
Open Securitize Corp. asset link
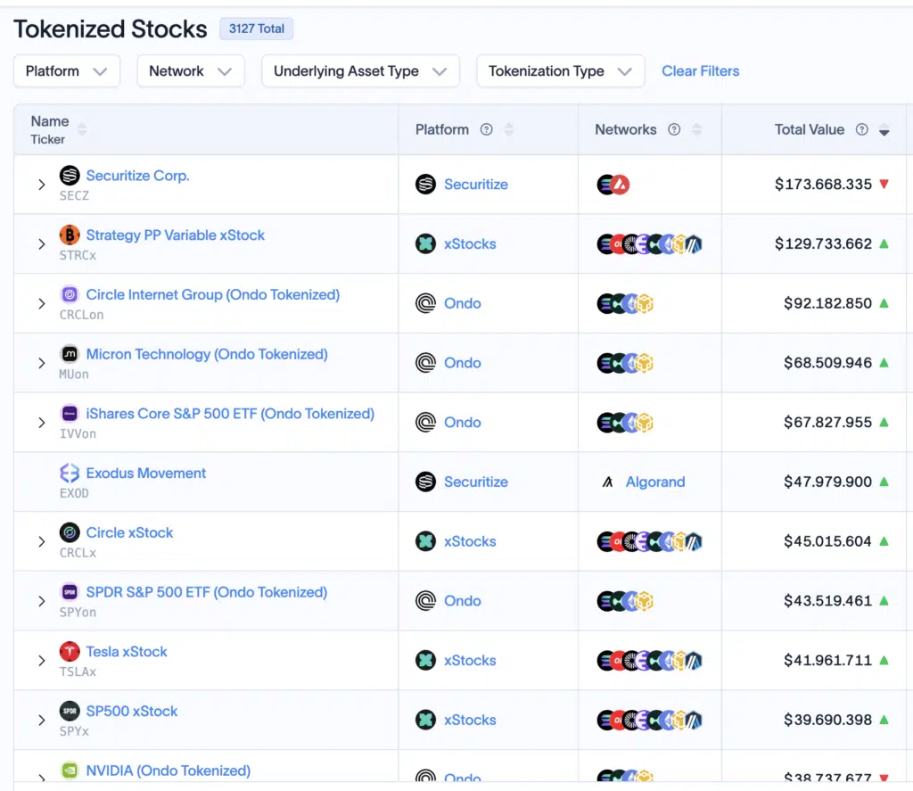click(x=138, y=176)
